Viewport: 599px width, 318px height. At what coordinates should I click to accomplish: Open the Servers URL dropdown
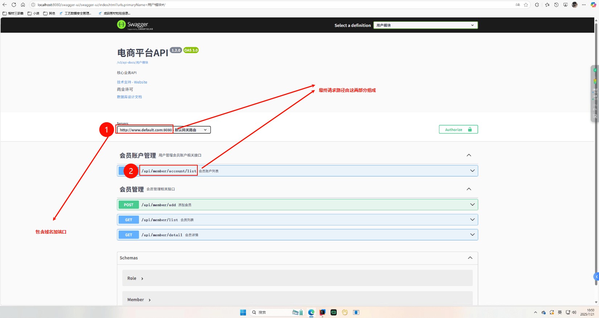(163, 130)
